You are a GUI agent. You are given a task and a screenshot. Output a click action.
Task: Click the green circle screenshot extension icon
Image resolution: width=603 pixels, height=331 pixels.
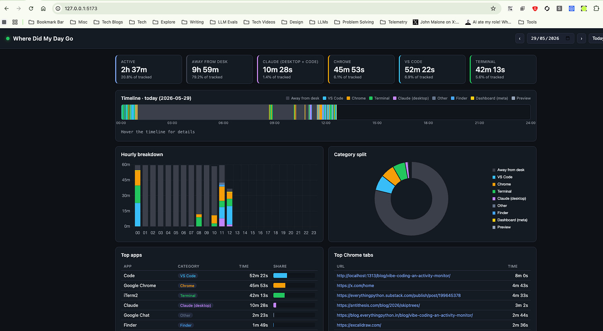coord(584,8)
